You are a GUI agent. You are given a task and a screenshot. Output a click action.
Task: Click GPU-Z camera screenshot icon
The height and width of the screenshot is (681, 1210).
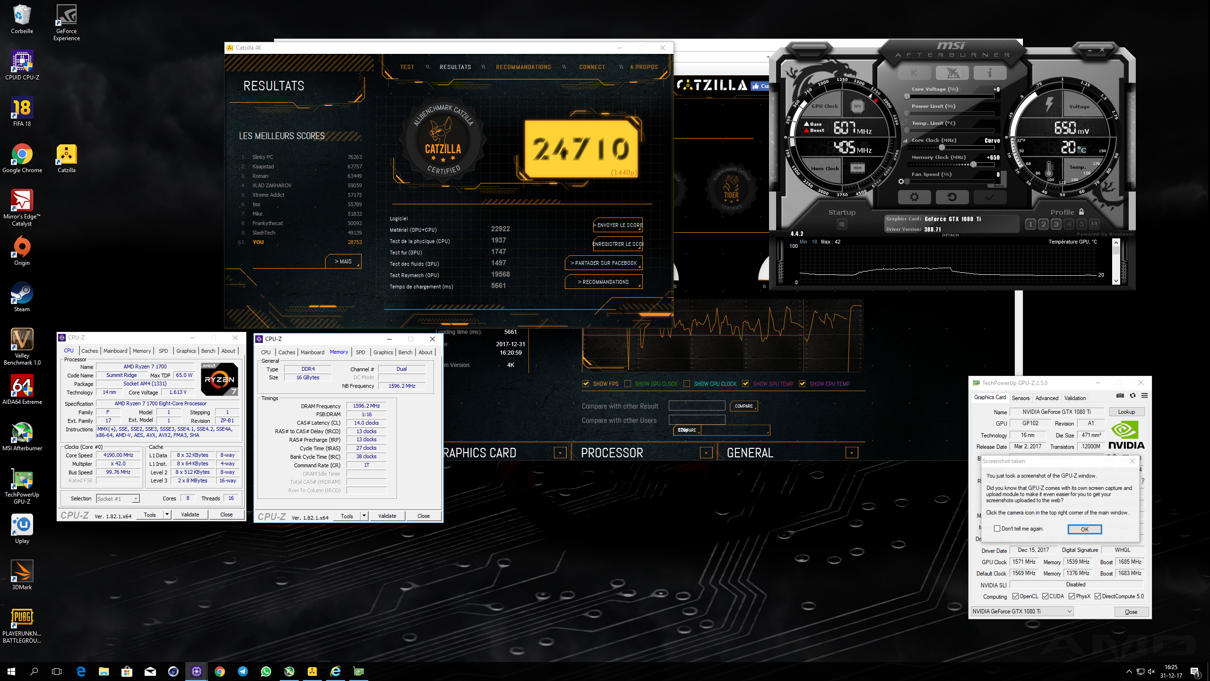click(x=1120, y=395)
